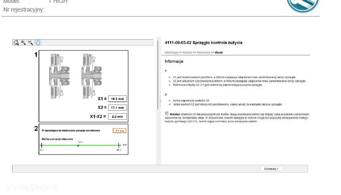Select the Wynik breadcrumb step

(x=219, y=52)
